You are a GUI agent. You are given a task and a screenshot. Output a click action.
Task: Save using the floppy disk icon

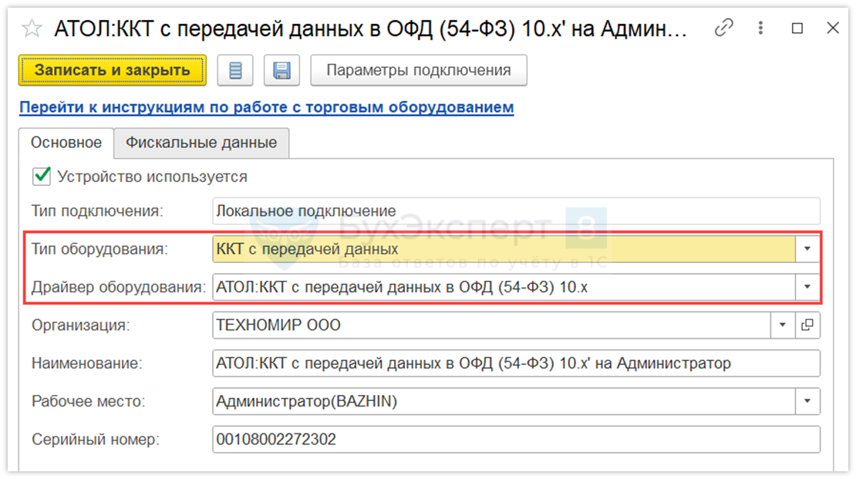(x=281, y=71)
